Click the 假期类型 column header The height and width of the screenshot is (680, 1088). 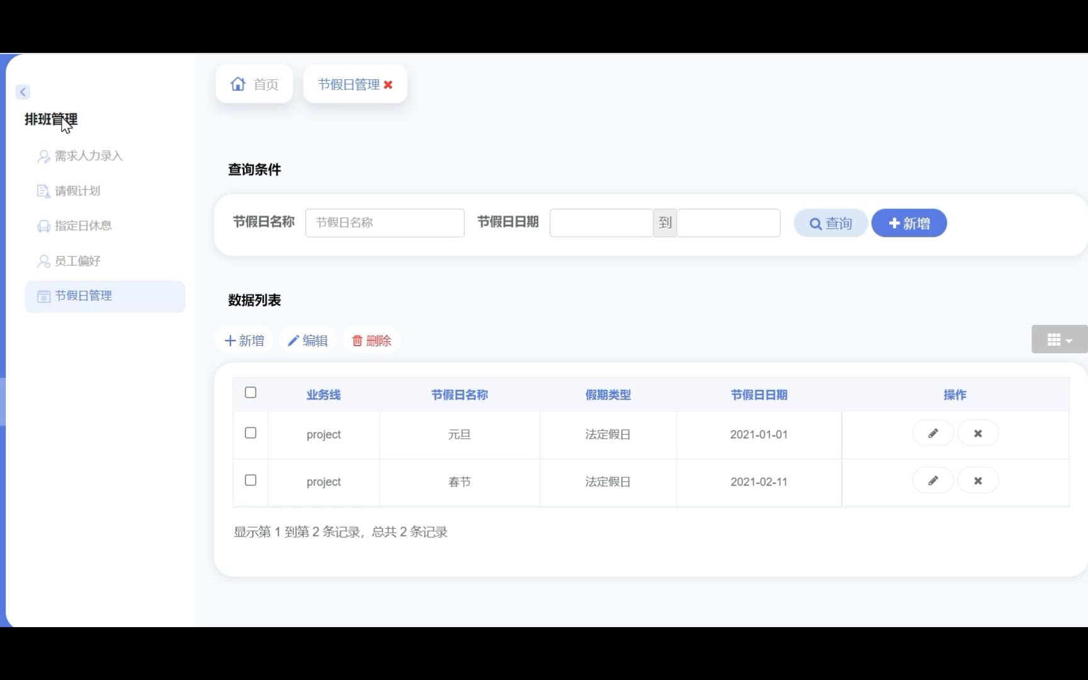(x=608, y=395)
